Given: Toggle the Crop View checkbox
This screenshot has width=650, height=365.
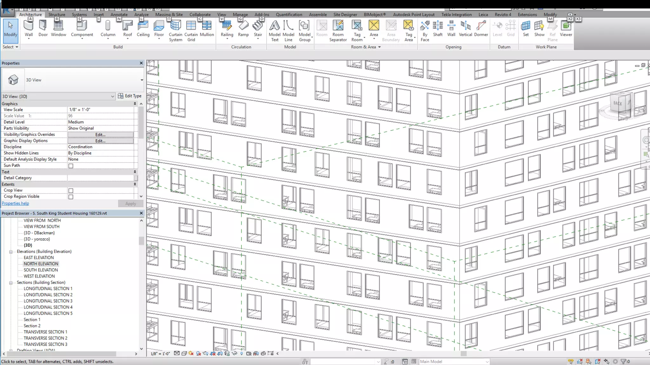Looking at the screenshot, I should [71, 191].
